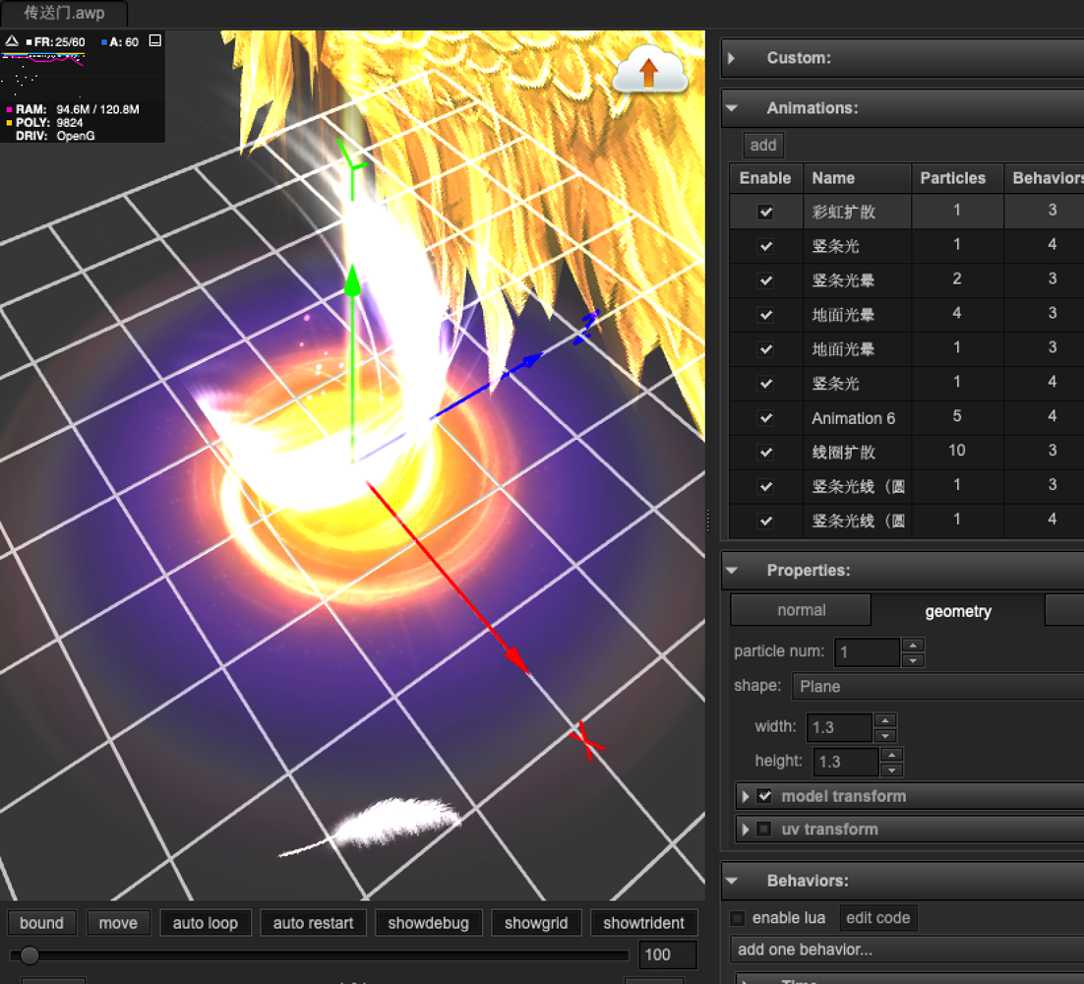Click the move mode button

click(118, 922)
